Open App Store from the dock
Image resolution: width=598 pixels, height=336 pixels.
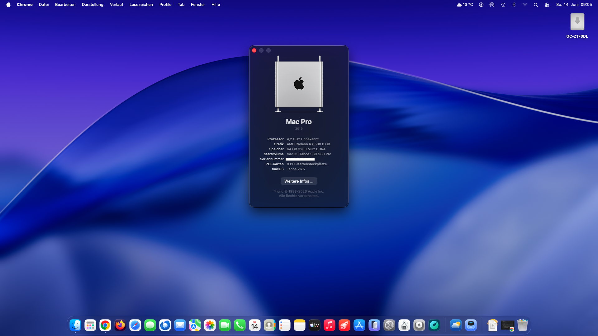(359, 325)
